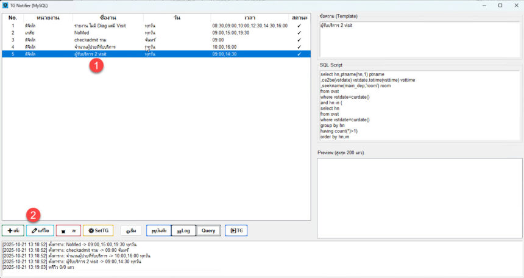Click the save button beside Log

pos(158,231)
